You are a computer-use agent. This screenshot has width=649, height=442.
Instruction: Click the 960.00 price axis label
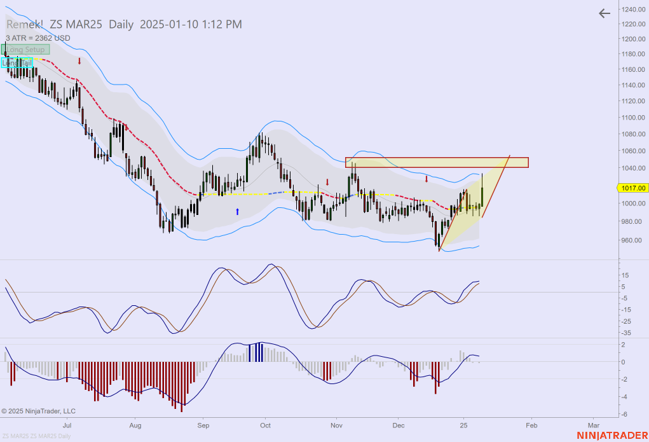coord(633,240)
